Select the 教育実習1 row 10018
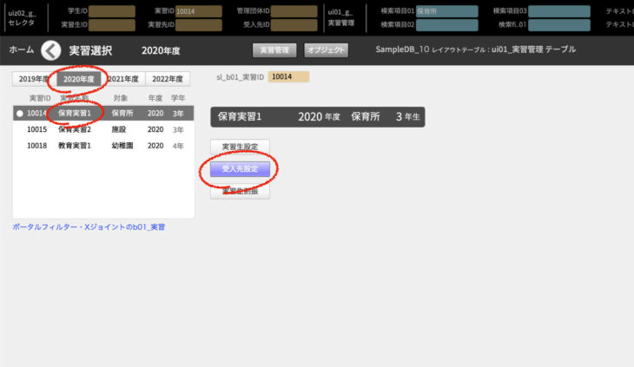The width and height of the screenshot is (634, 367). [102, 145]
